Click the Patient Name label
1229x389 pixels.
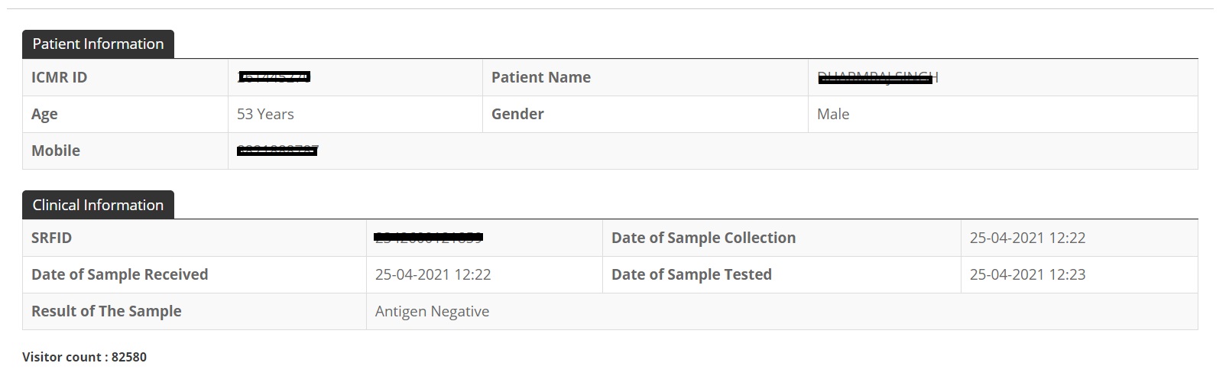(x=540, y=77)
